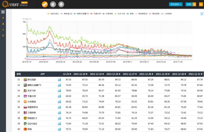Click the 检索 search button
Screen dimensions: 204x132
(x=189, y=4)
